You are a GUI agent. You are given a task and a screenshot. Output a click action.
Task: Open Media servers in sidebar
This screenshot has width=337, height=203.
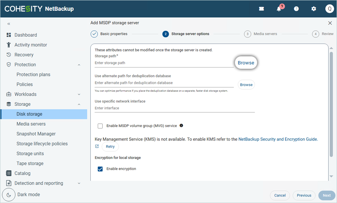(31, 124)
